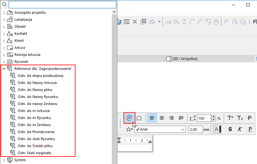Collapse the Reference dla "Zagospodarowanie" group

(x=4, y=69)
